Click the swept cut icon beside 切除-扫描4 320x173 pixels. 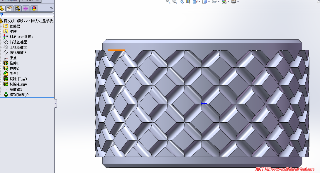(x=6, y=84)
